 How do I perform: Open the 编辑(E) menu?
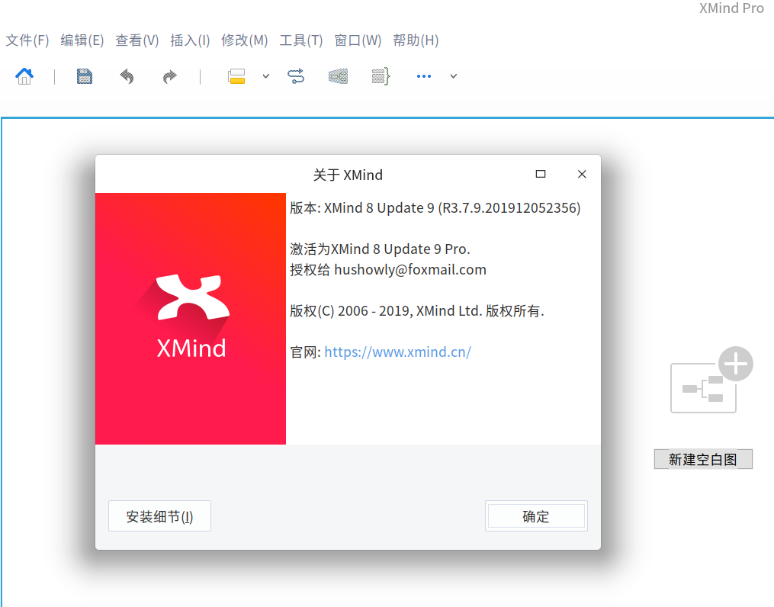pos(82,40)
